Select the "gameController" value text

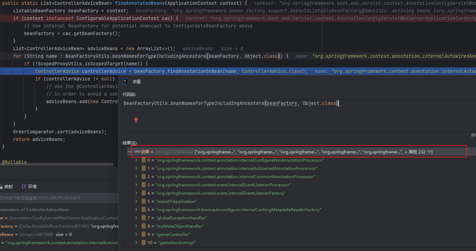pos(174,234)
